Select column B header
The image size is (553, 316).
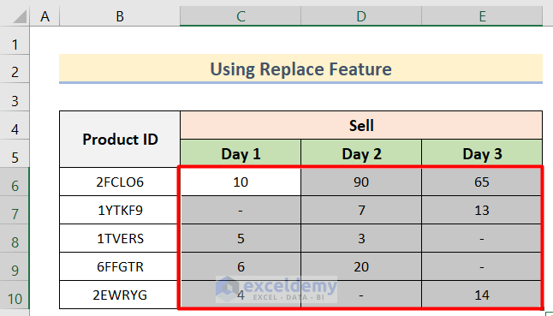point(120,16)
